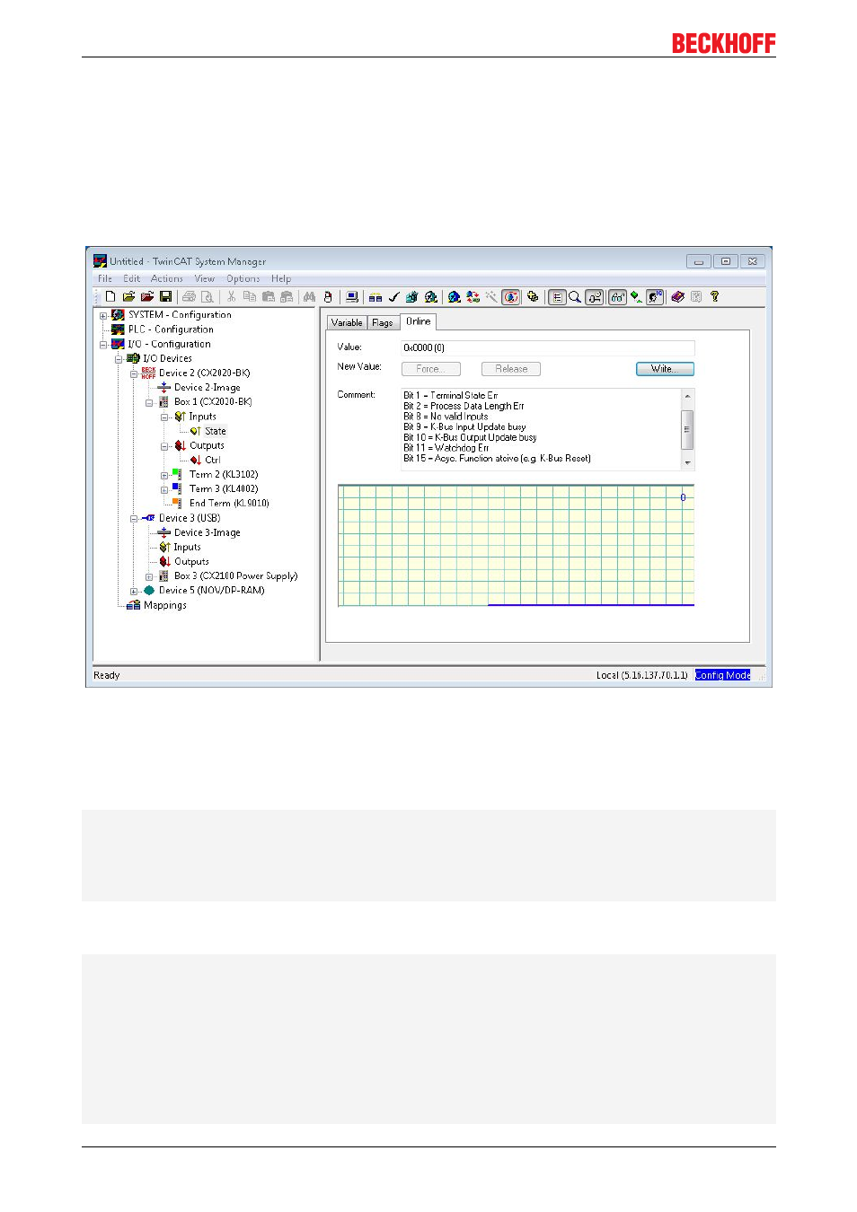
Task: Click the glasses Show Online Data icon
Action: [x=617, y=296]
